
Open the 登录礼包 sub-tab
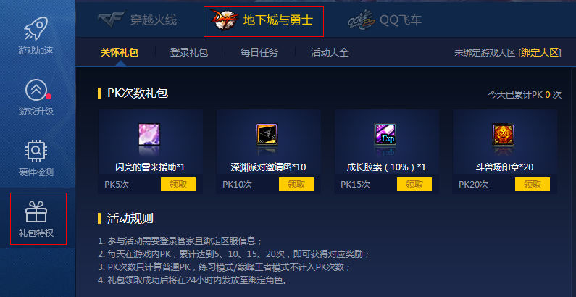(x=189, y=52)
